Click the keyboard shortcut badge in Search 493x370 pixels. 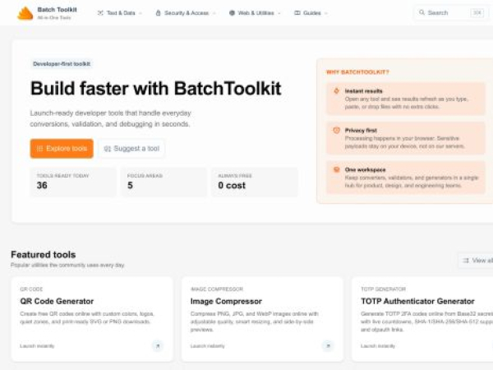pyautogui.click(x=477, y=12)
